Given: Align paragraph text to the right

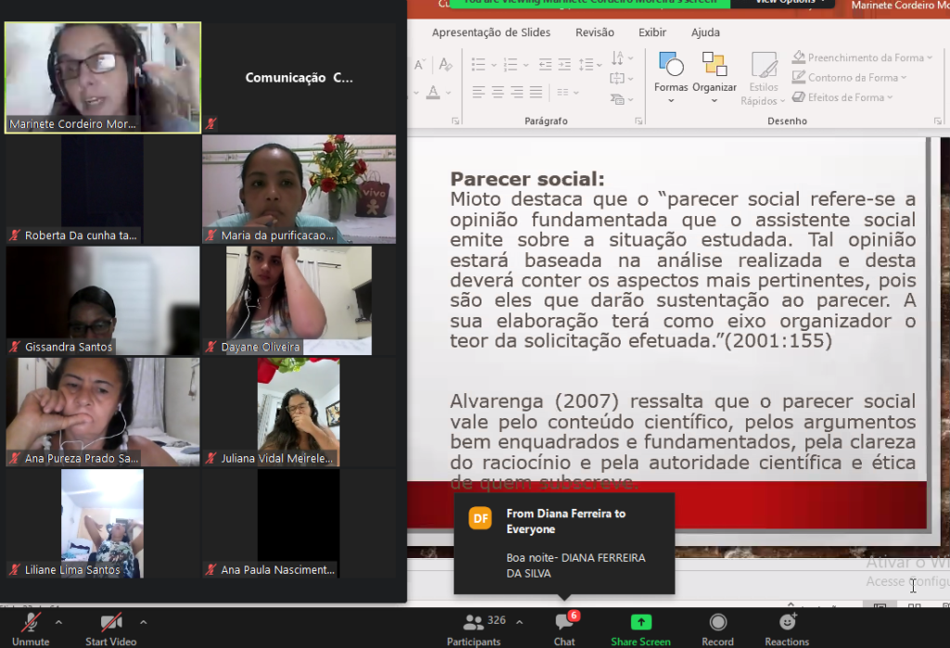Looking at the screenshot, I should [x=517, y=92].
